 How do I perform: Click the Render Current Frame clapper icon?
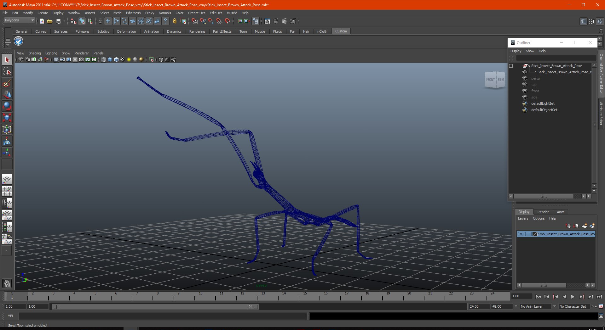click(276, 21)
